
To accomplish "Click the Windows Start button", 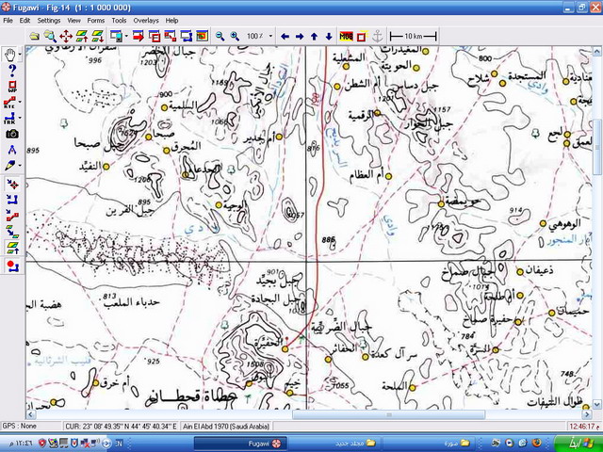I will click(578, 443).
